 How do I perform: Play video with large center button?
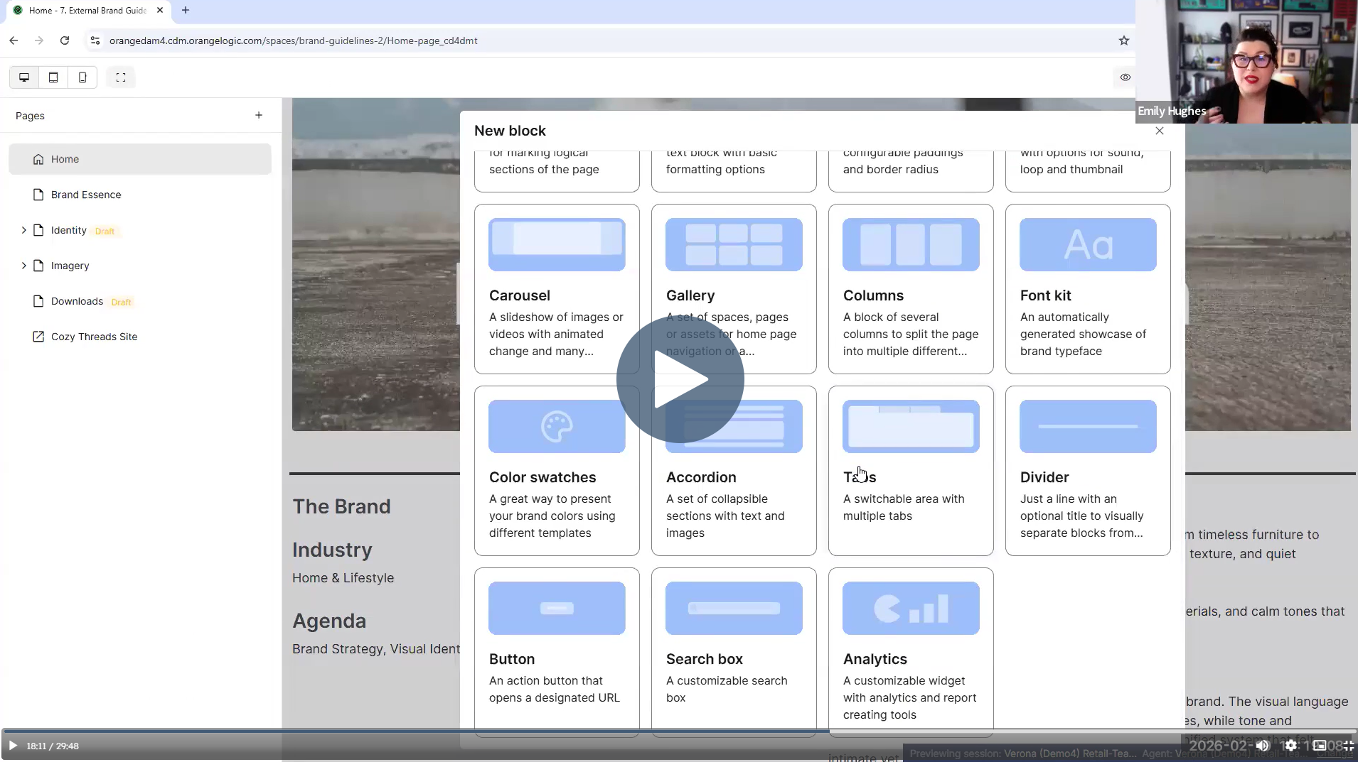[x=680, y=379]
